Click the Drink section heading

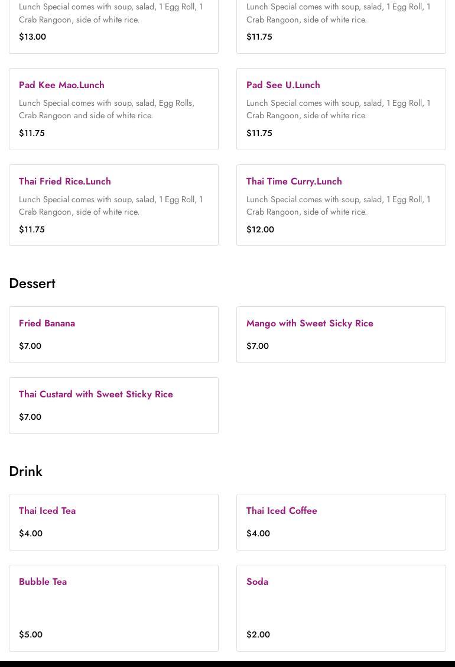pyautogui.click(x=25, y=471)
